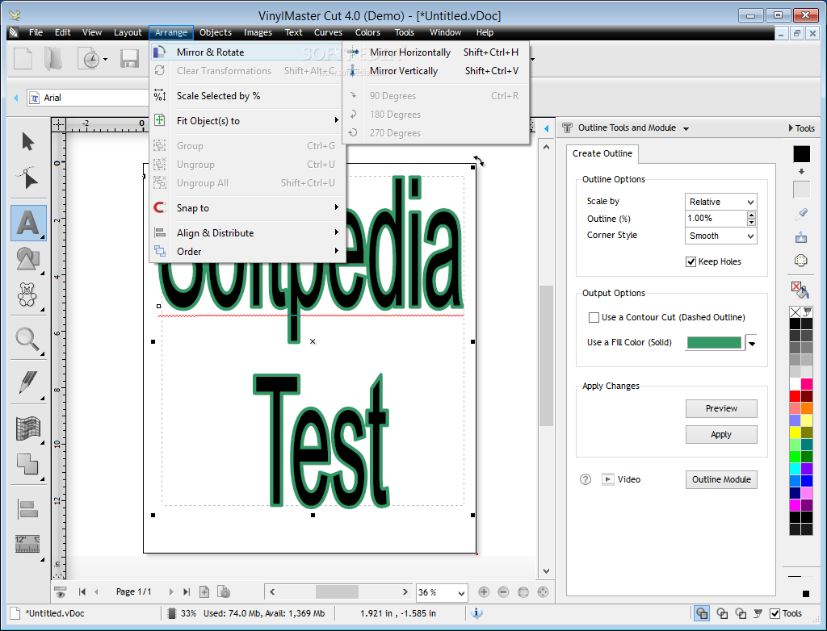The width and height of the screenshot is (827, 631).
Task: Open the Scale by Relative dropdown
Action: [x=720, y=202]
